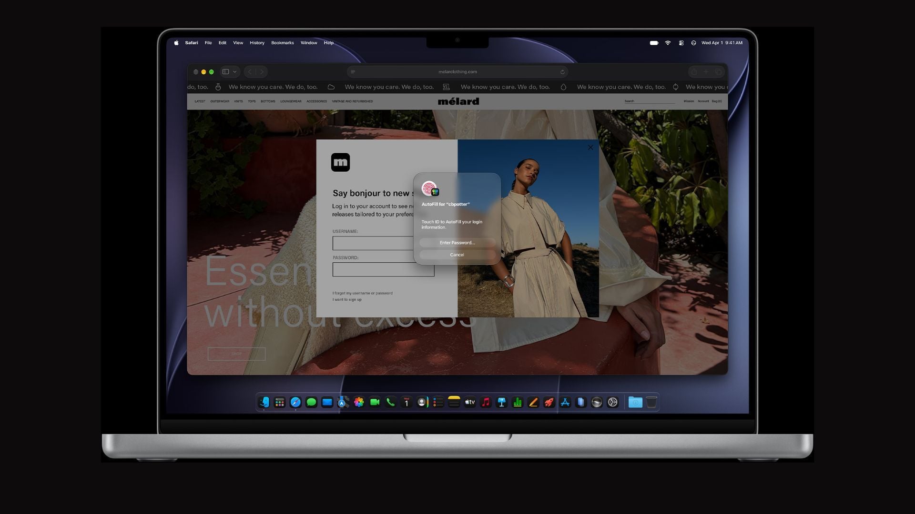Viewport: 915px width, 514px height.
Task: Open the Bookmarks menu
Action: [283, 43]
